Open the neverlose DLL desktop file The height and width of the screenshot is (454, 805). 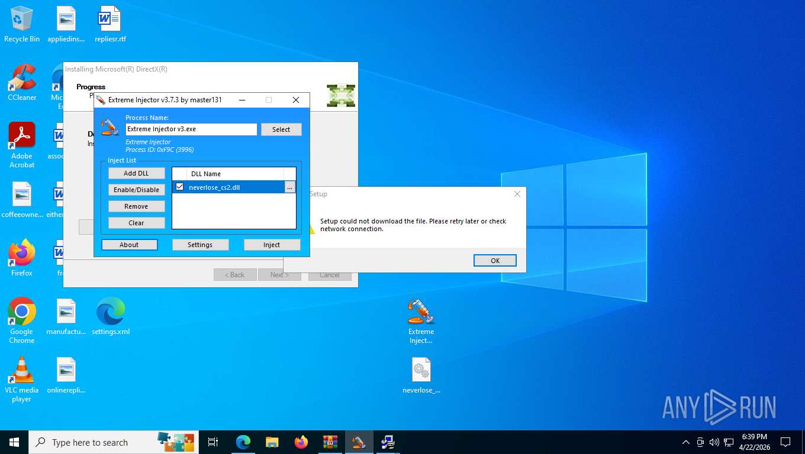421,376
